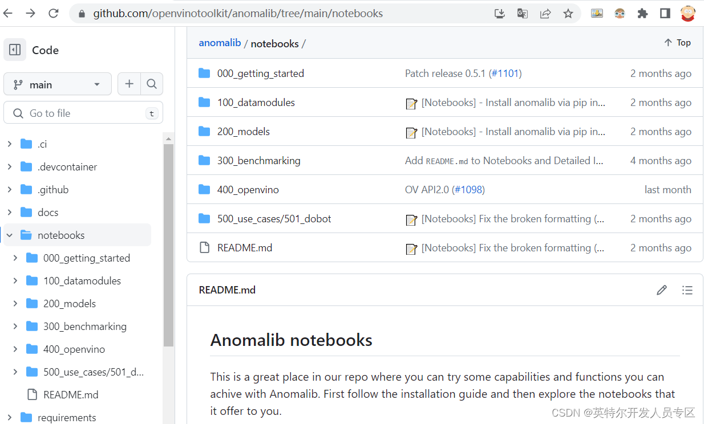Click Top to scroll to page top
Viewport: 704px width, 424px height.
click(677, 43)
